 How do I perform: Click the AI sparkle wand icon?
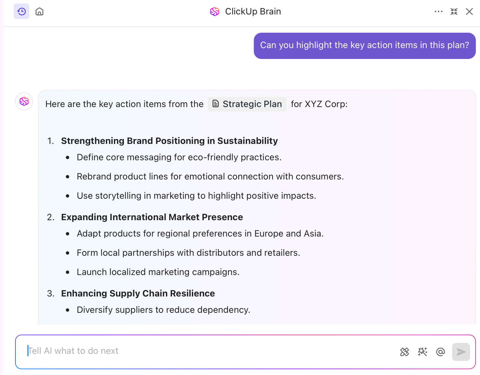click(x=423, y=352)
